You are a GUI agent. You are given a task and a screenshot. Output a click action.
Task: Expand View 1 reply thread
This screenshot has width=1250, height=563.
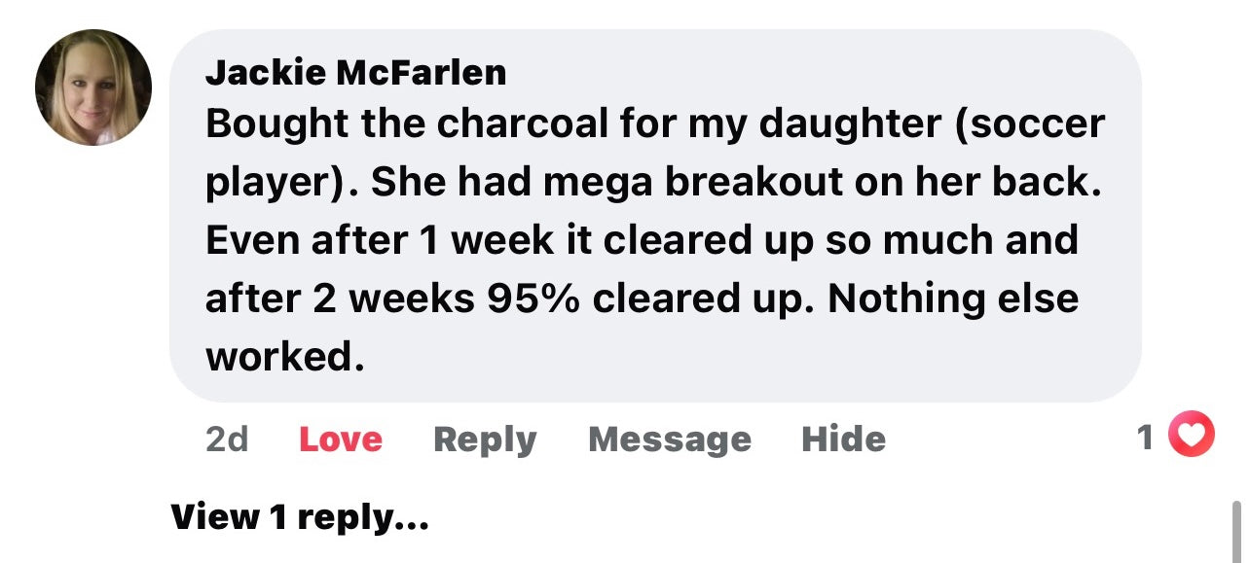pyautogui.click(x=300, y=517)
